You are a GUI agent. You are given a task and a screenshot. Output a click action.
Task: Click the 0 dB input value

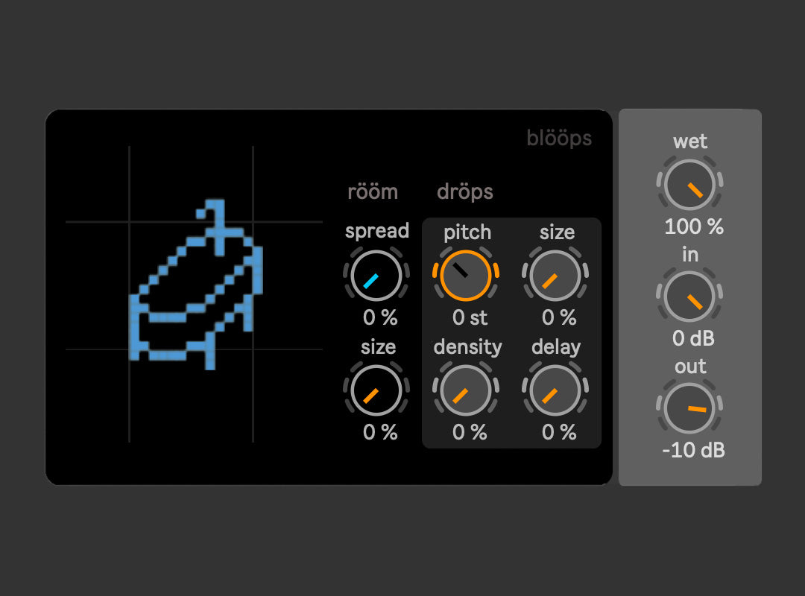pos(694,338)
